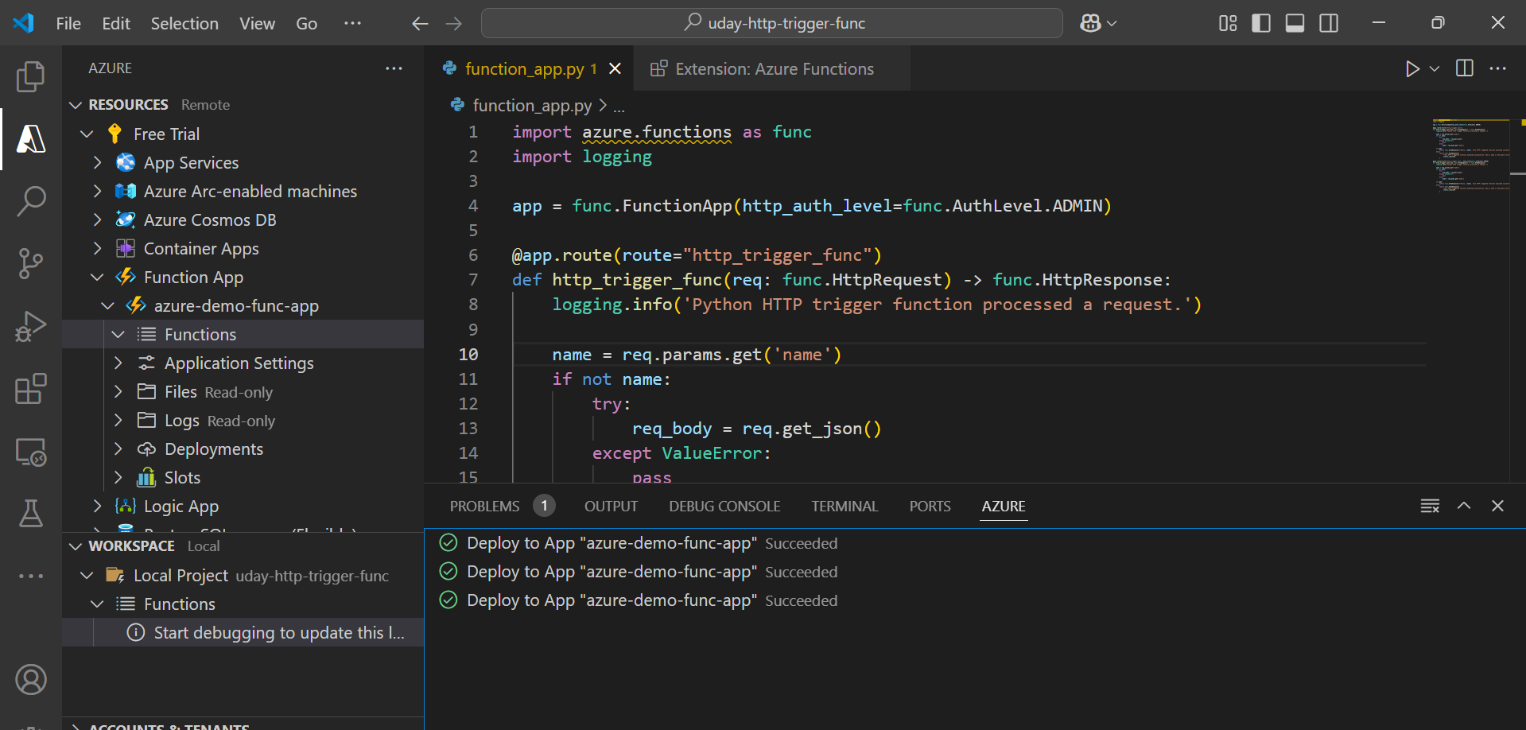Screen dimensions: 1526x730
Task: Open run options dropdown arrow
Action: pos(1435,69)
